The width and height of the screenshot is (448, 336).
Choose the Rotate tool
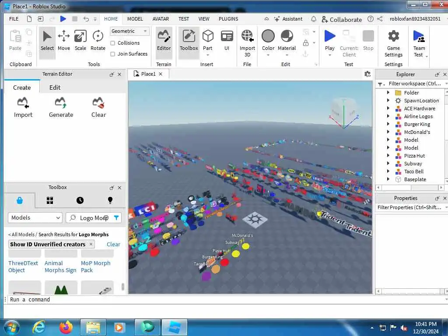98,41
